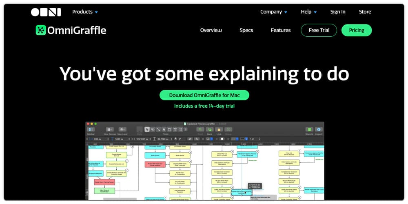408x204 pixels.
Task: Click Download OmniGraffle for Mac button
Action: point(204,95)
